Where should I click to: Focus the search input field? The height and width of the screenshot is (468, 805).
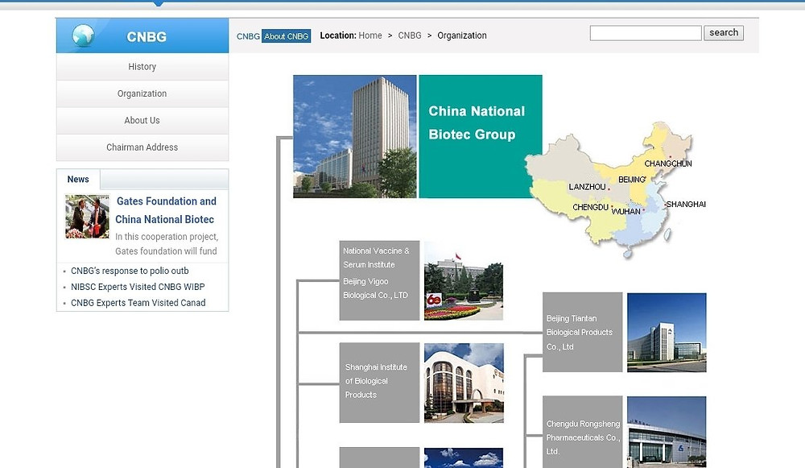point(646,33)
